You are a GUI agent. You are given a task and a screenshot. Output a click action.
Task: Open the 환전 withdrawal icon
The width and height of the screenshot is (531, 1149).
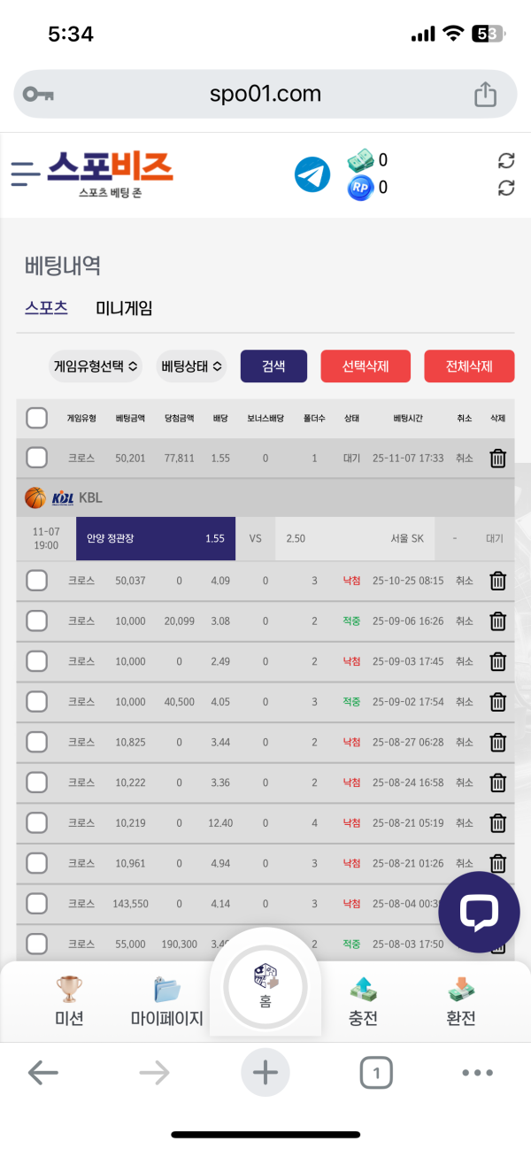tap(460, 1000)
